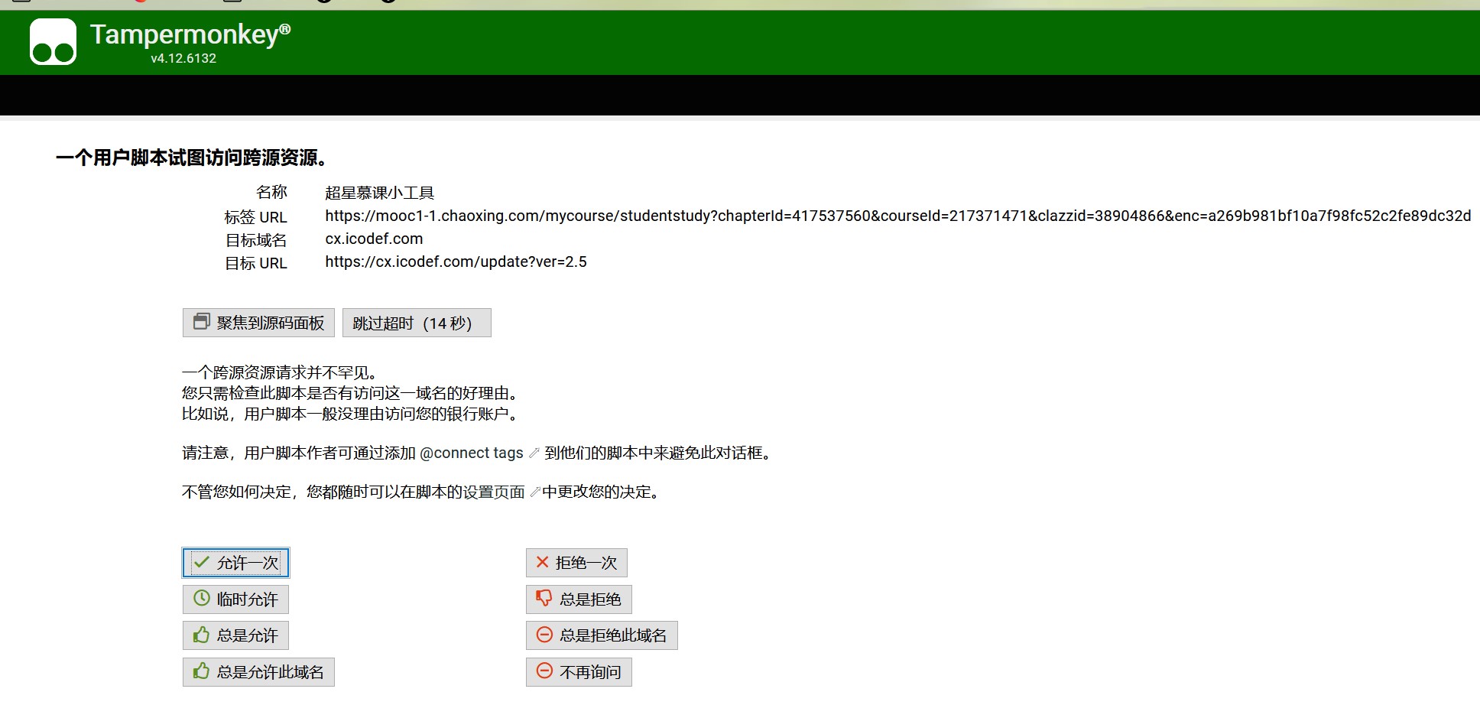Open the @connect tags link
Viewport: 1480px width, 705px height.
(472, 453)
